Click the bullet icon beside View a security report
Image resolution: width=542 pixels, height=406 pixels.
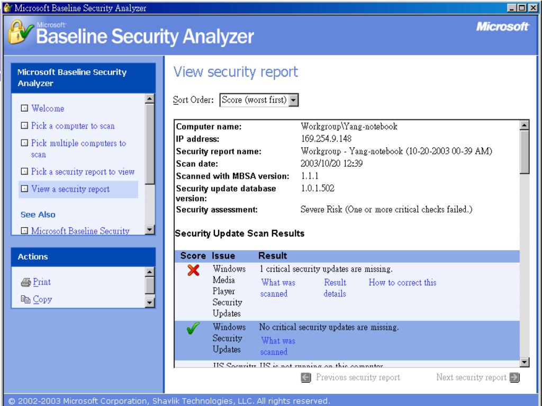coord(24,189)
